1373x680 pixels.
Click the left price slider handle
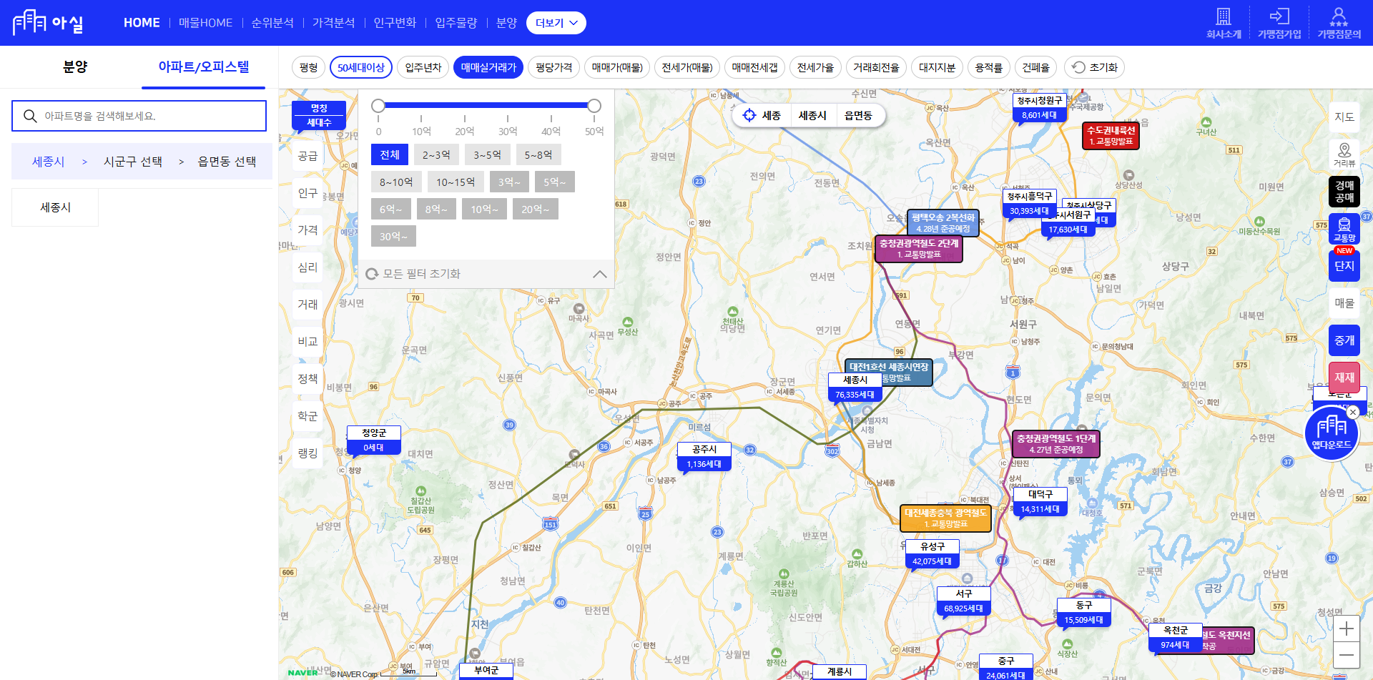[378, 106]
